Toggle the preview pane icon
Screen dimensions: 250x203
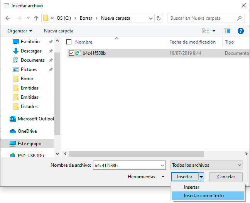227,31
